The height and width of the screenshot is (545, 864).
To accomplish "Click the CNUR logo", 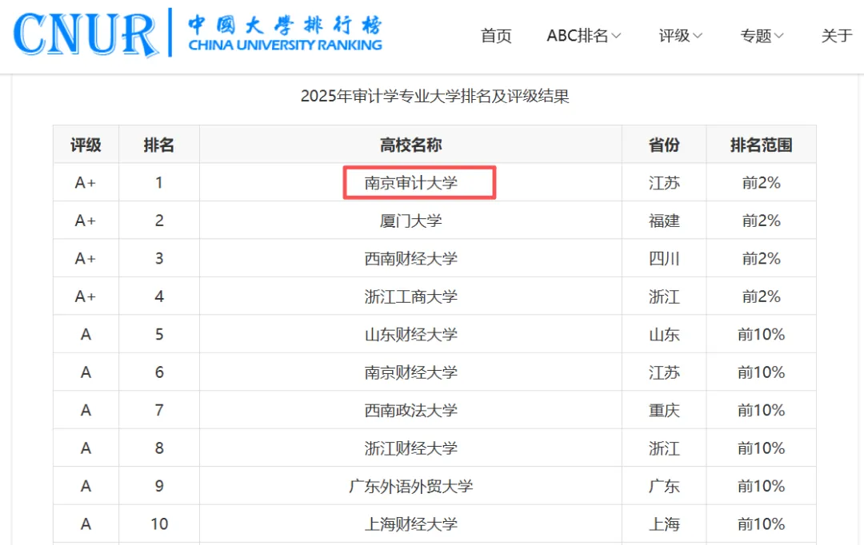I will 86,34.
